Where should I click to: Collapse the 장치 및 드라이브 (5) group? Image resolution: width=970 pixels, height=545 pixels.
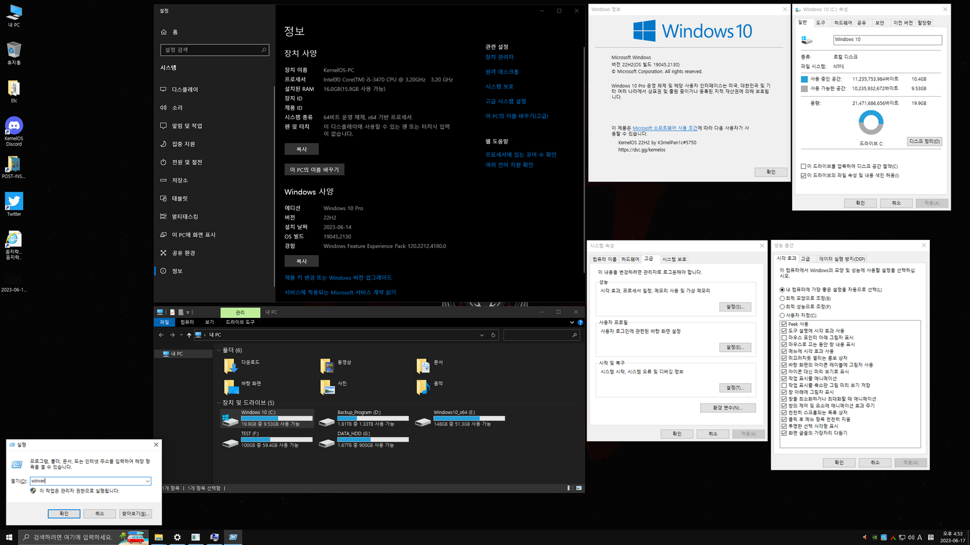tap(219, 403)
